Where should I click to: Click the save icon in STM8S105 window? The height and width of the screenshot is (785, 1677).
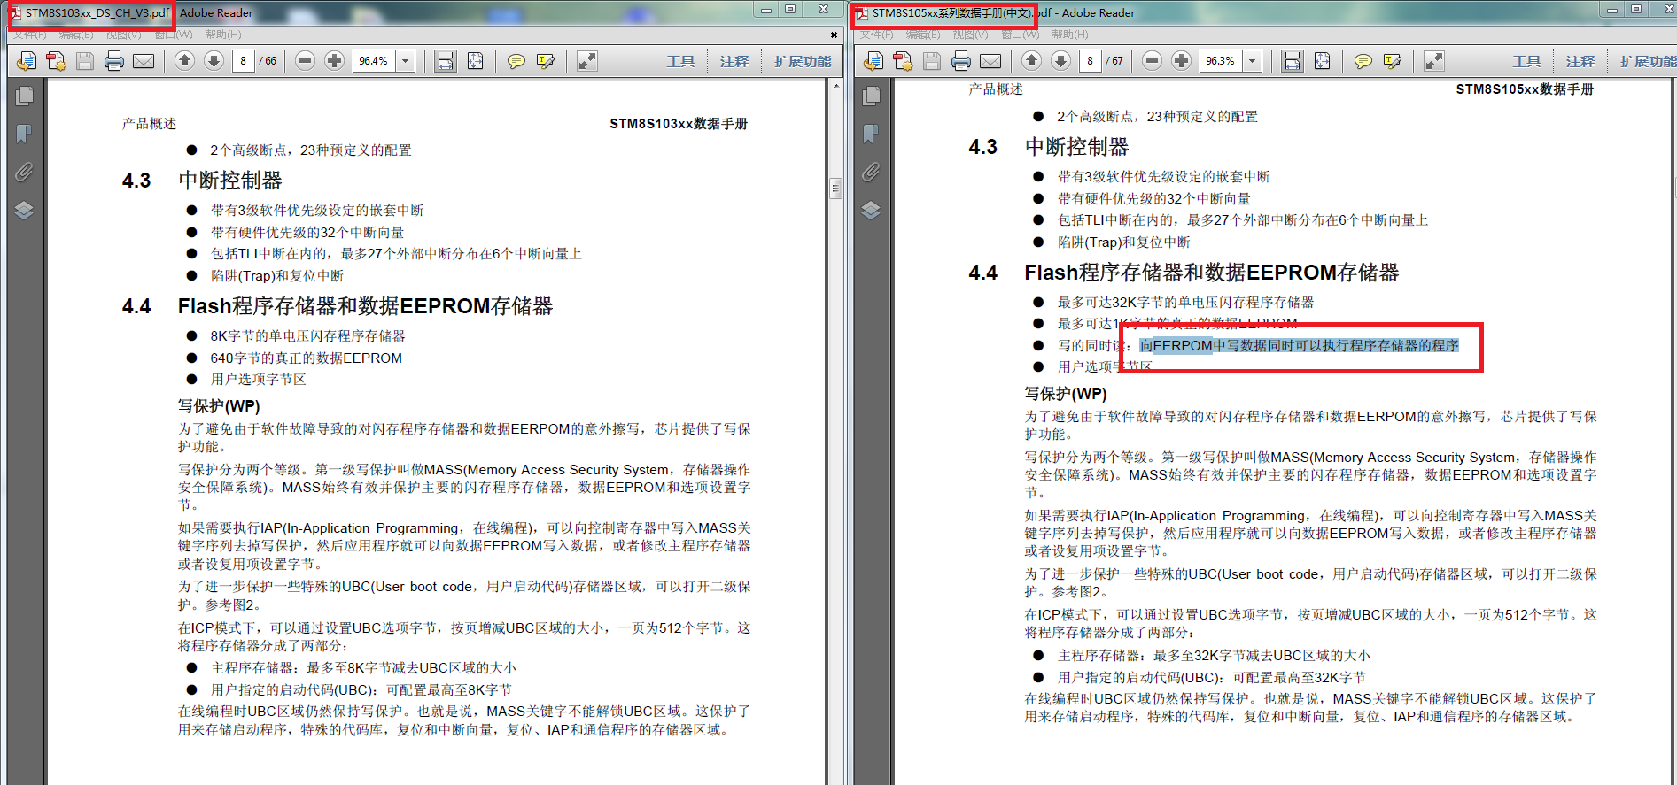point(932,61)
